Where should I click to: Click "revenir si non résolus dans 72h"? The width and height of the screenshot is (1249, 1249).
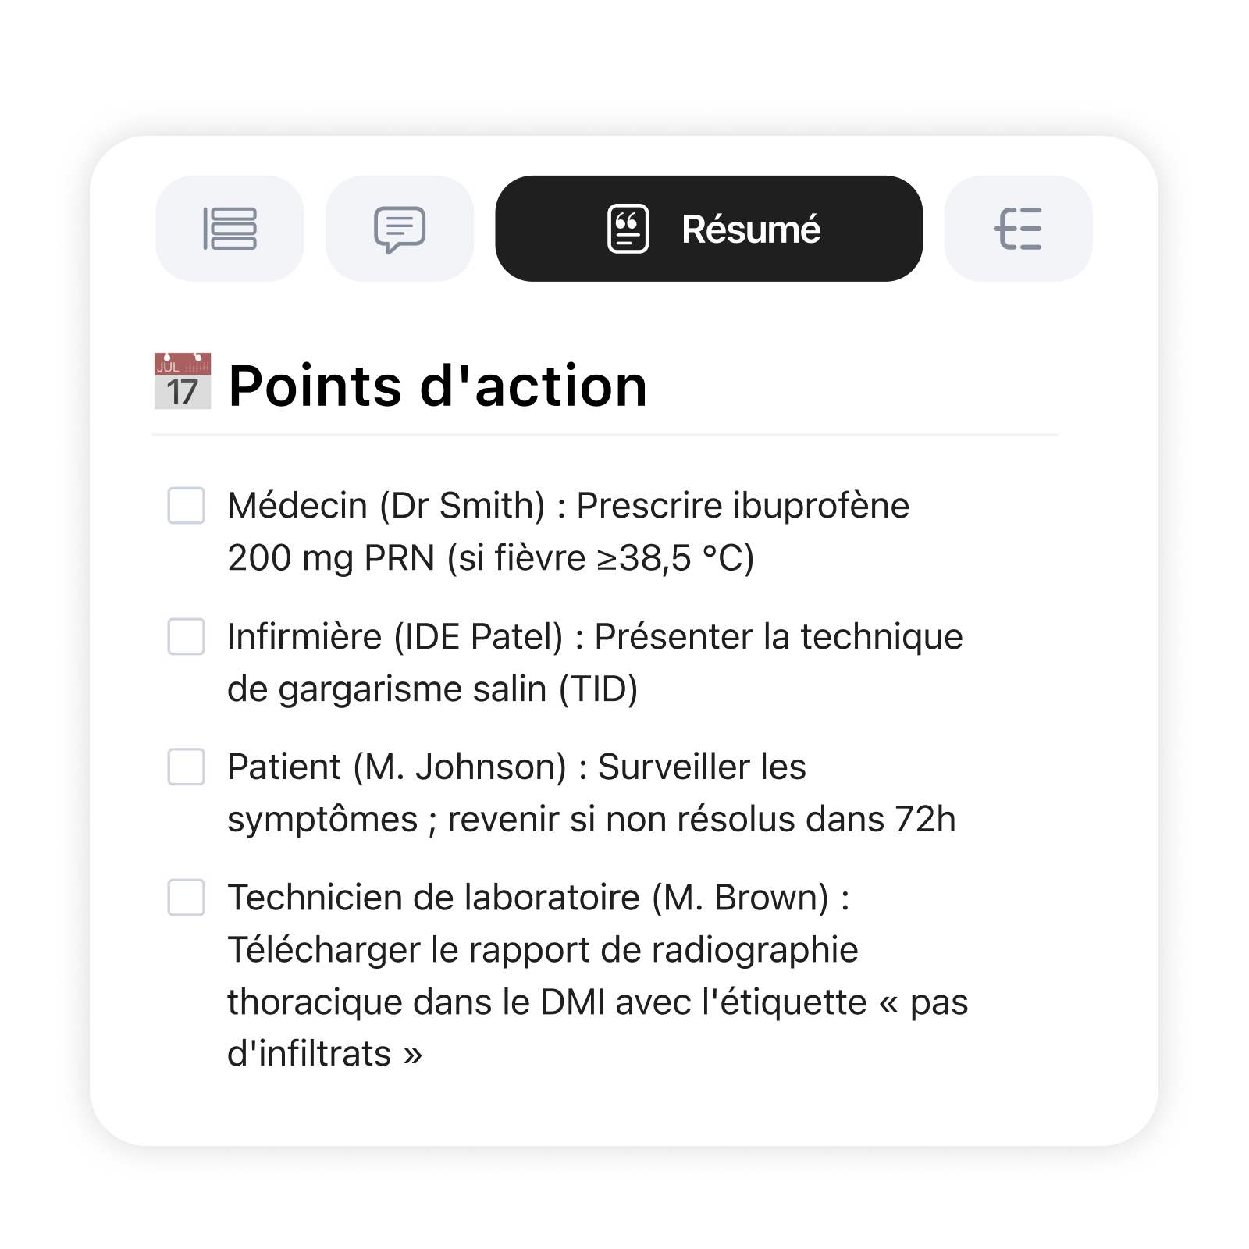click(701, 820)
